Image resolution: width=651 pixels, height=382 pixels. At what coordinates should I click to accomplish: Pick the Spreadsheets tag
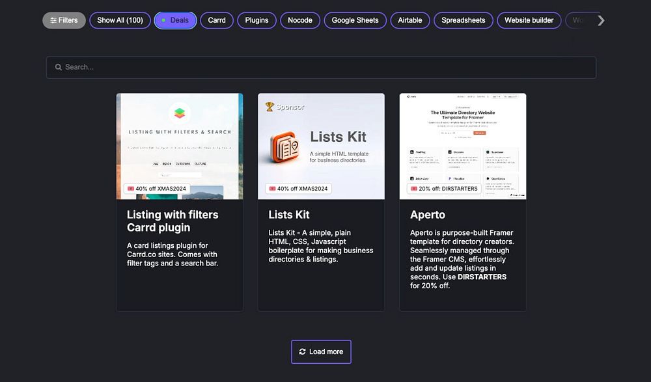(x=464, y=20)
